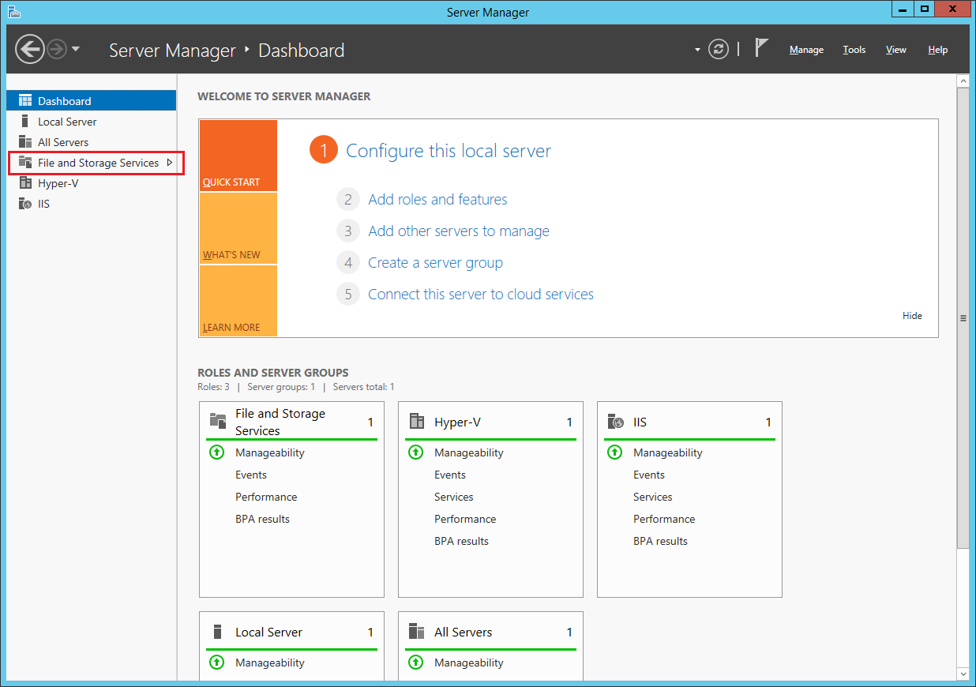The height and width of the screenshot is (687, 976).
Task: Open the Tools menu
Action: tap(854, 50)
